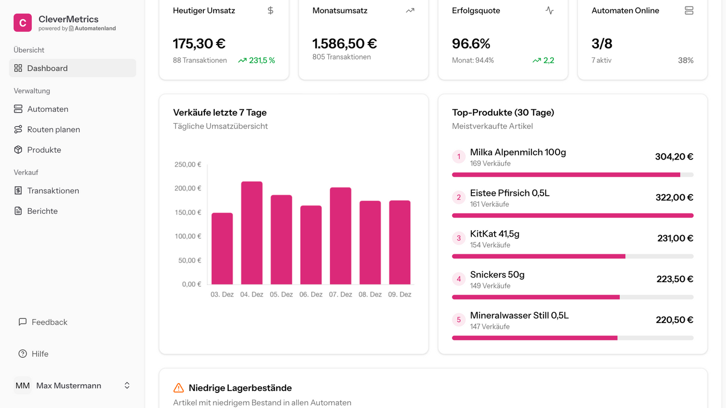Screen dimensions: 726x408
Task: Click the green trend arrow beside 231,5 %
Action: (242, 61)
